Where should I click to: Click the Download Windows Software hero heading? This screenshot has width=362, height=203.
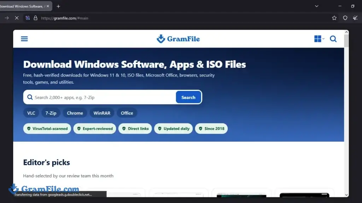(134, 64)
